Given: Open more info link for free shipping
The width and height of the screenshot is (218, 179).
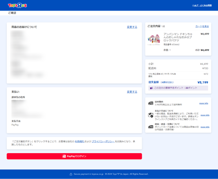Looking at the screenshot, I should coord(203,103).
